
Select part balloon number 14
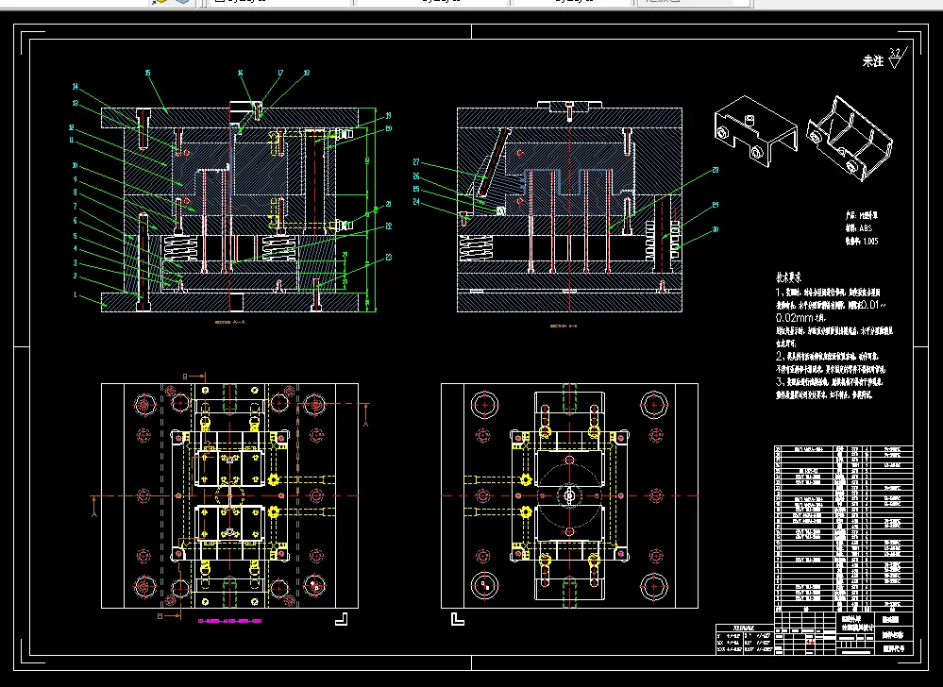click(x=76, y=87)
